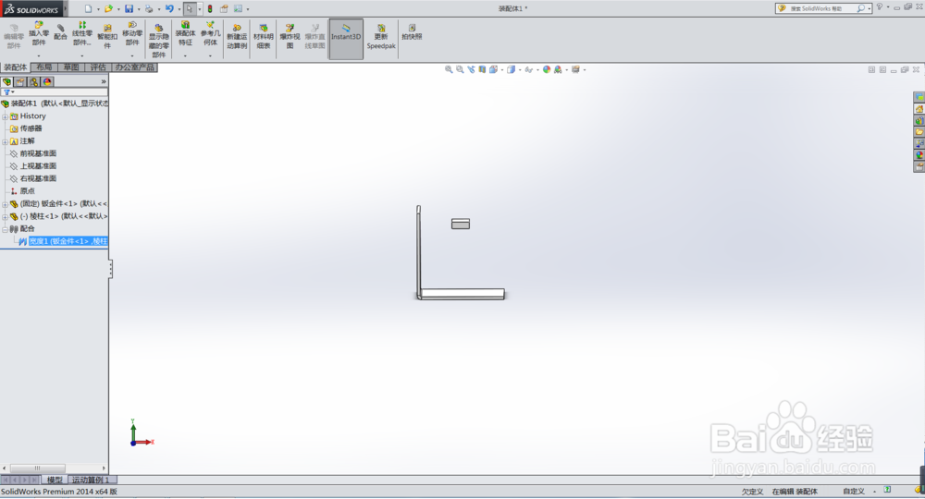Image resolution: width=925 pixels, height=499 pixels.
Task: Open the Assembly Features (装配体特征) dropdown arrow
Action: click(x=185, y=56)
